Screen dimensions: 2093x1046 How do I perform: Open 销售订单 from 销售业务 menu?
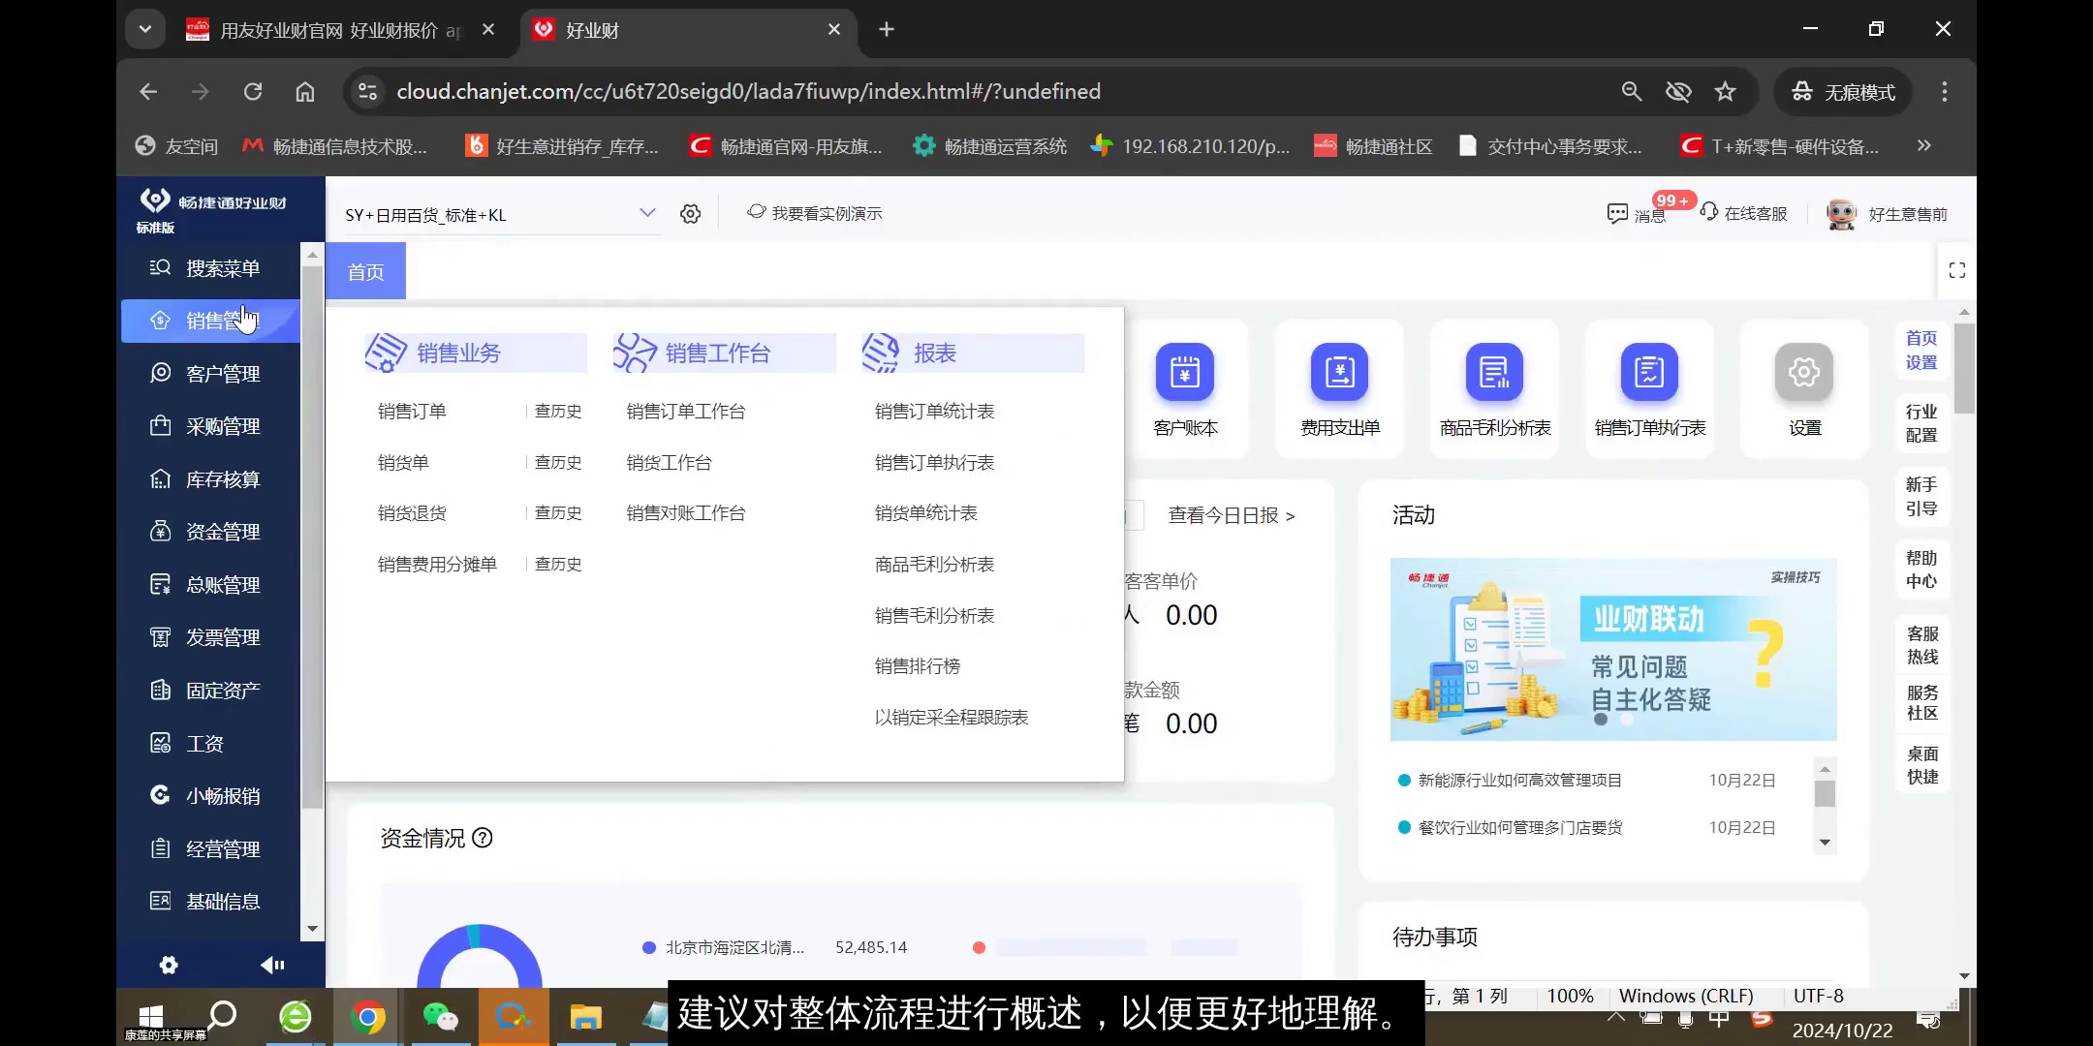pyautogui.click(x=411, y=410)
